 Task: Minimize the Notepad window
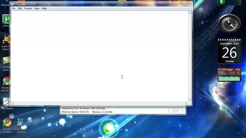[x=177, y=3]
